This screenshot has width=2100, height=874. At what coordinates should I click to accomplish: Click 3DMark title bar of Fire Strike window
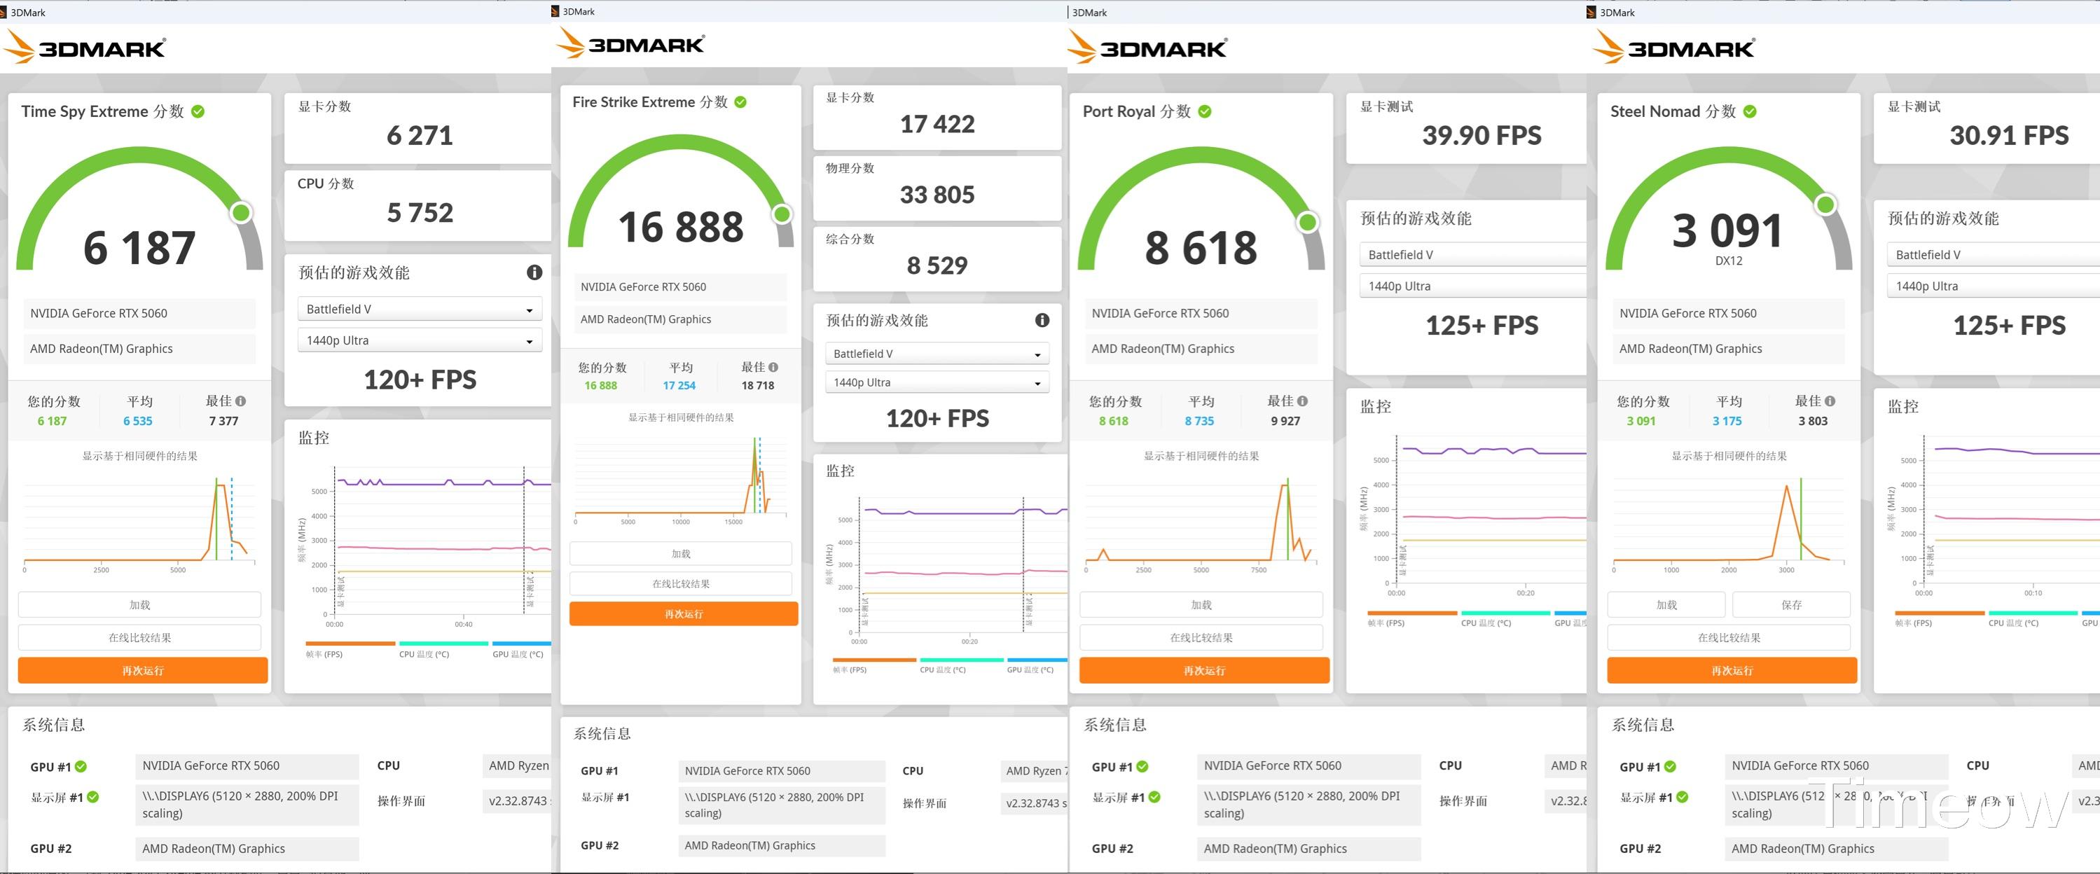[x=579, y=11]
